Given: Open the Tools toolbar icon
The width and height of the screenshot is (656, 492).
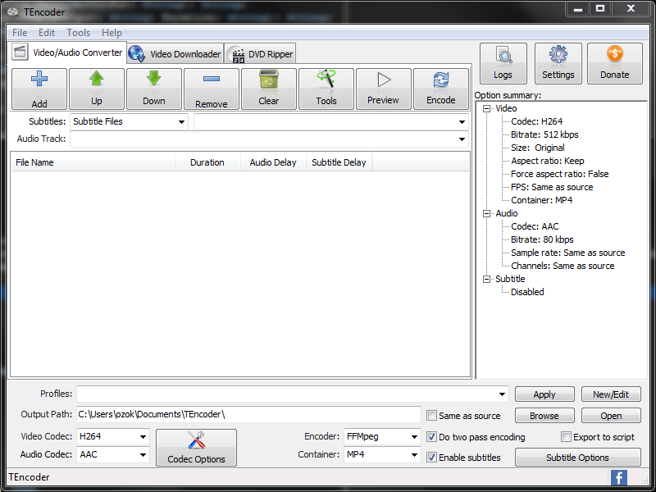Looking at the screenshot, I should pos(326,80).
